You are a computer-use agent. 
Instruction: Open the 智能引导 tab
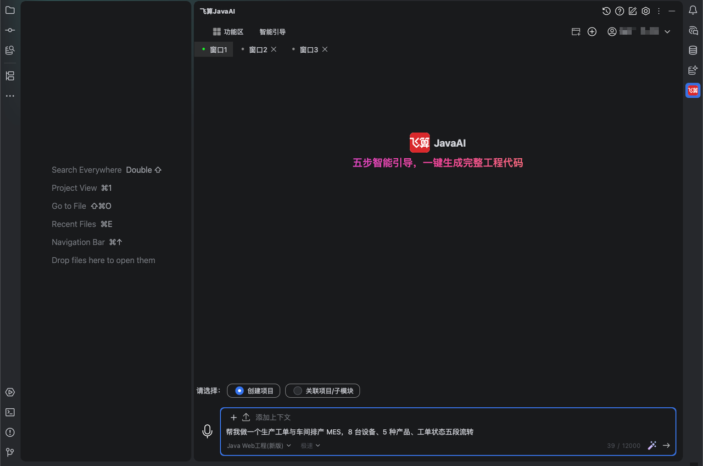tap(272, 32)
